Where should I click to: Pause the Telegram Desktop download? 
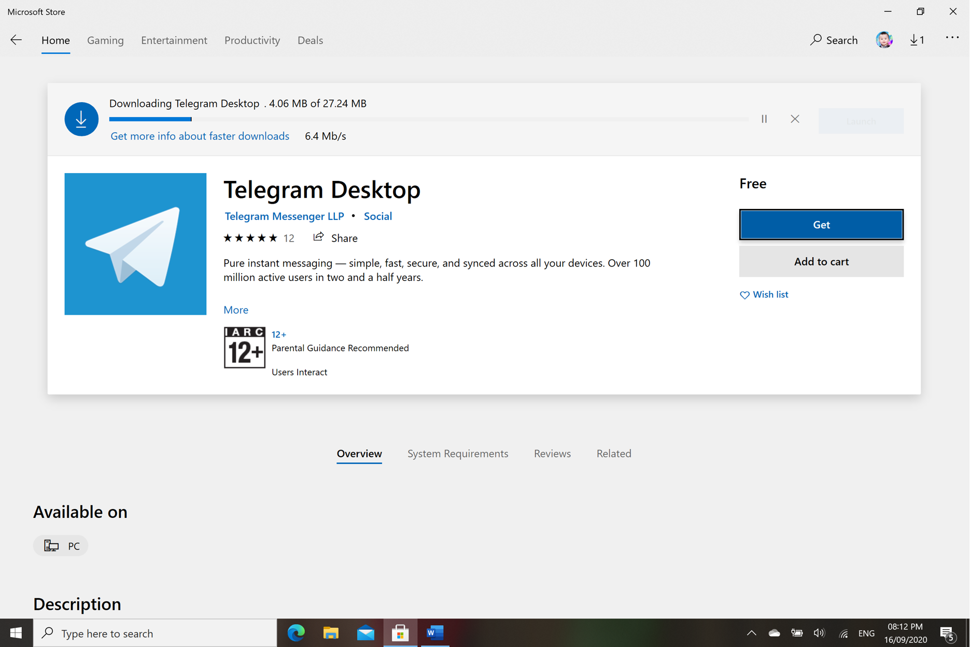[x=764, y=119]
